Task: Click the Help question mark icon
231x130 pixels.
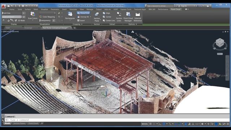Action: pyautogui.click(x=208, y=6)
